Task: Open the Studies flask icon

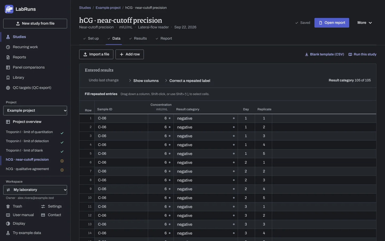Action: [8, 37]
